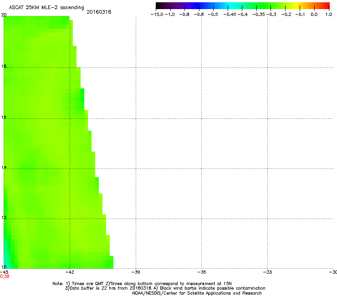Click the '0.0' color scale label

[x=314, y=15]
